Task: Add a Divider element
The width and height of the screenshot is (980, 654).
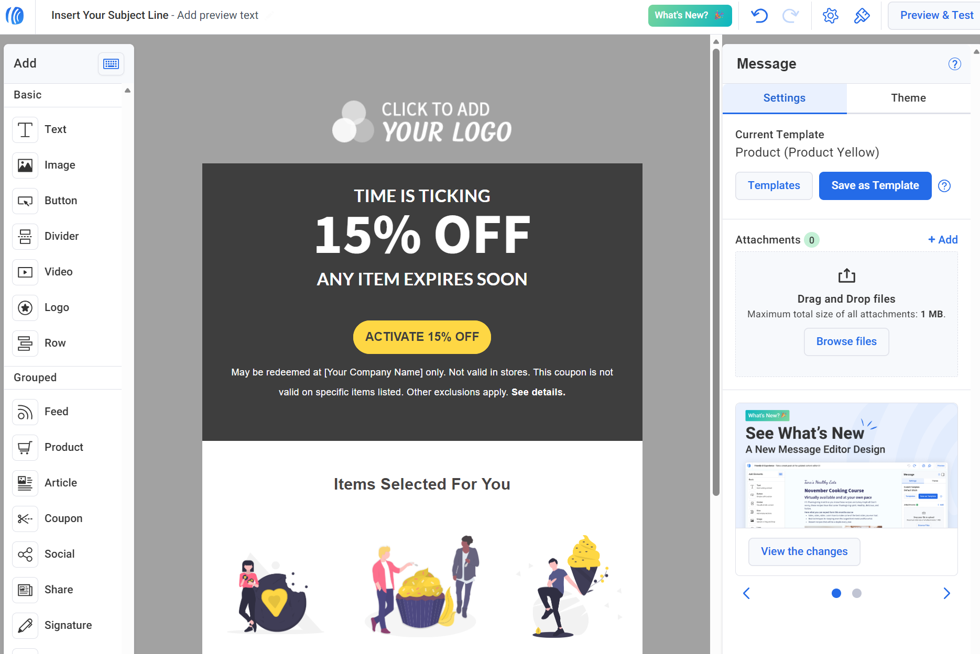Action: click(x=25, y=236)
